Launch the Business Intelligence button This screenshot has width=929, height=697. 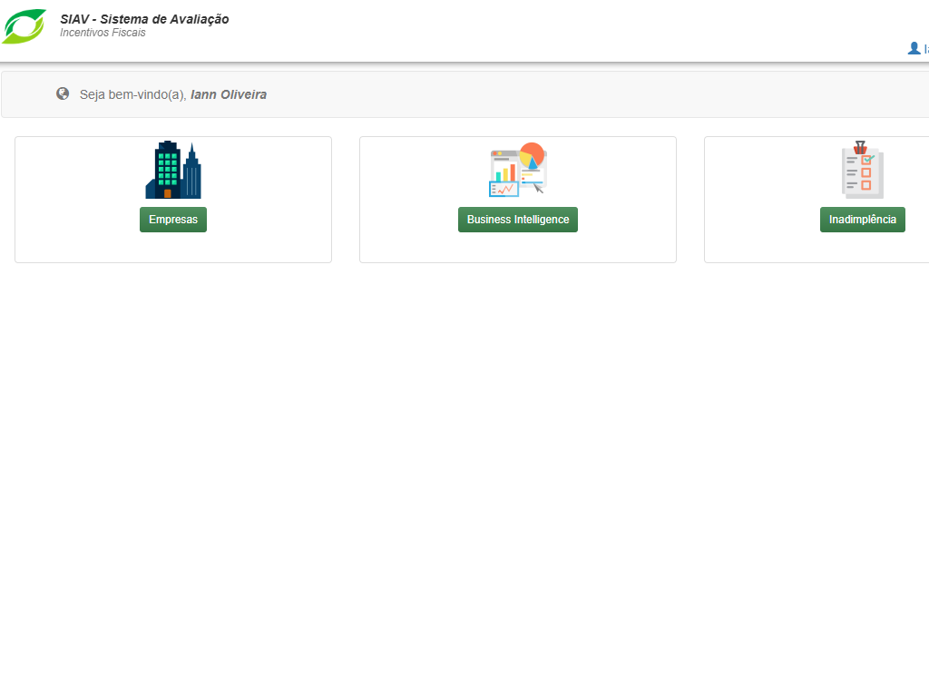tap(517, 220)
